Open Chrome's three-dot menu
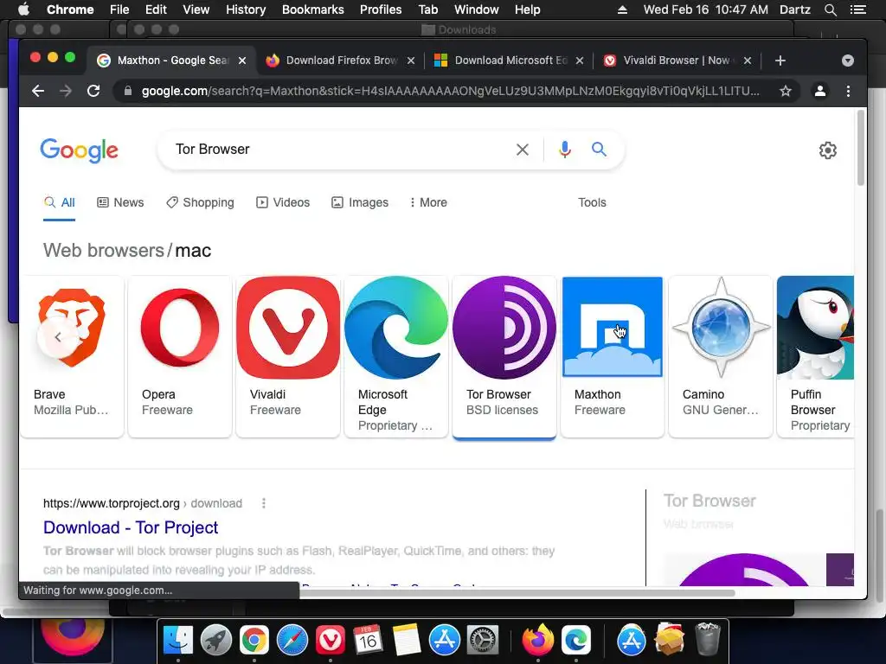The height and width of the screenshot is (664, 886). click(x=848, y=91)
